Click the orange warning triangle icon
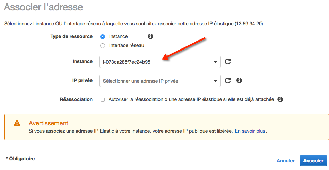Screen dimensions: 329x170 coord(17,123)
